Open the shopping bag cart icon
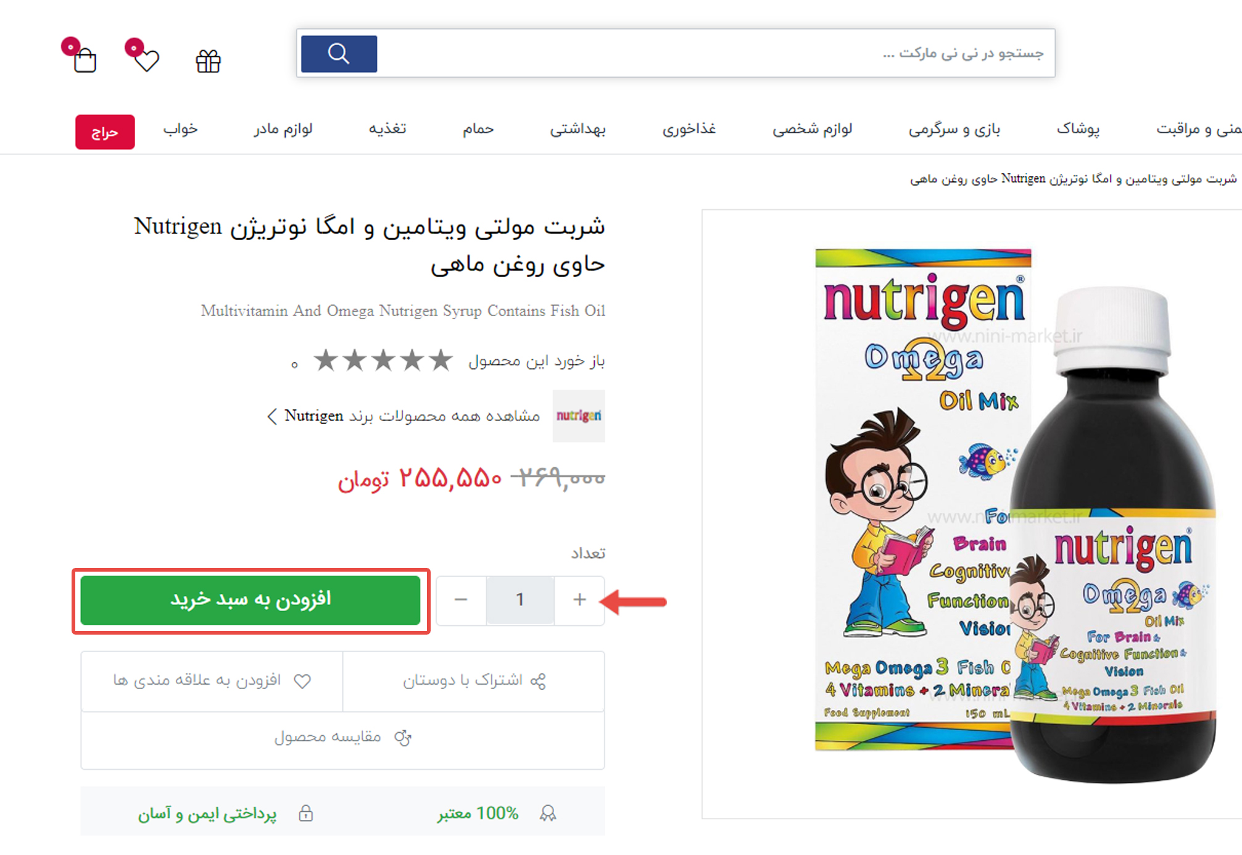Image resolution: width=1242 pixels, height=855 pixels. coord(85,60)
